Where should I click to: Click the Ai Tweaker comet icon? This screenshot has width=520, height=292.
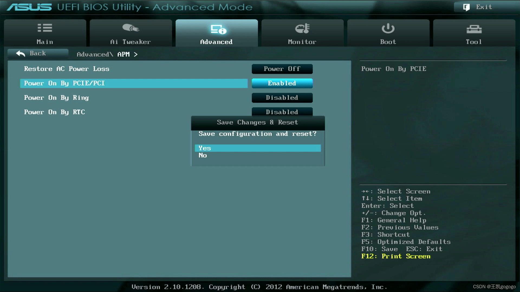(x=131, y=28)
